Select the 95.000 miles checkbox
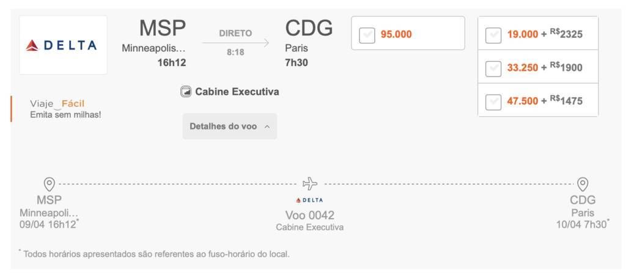This screenshot has height=273, width=626. click(367, 35)
